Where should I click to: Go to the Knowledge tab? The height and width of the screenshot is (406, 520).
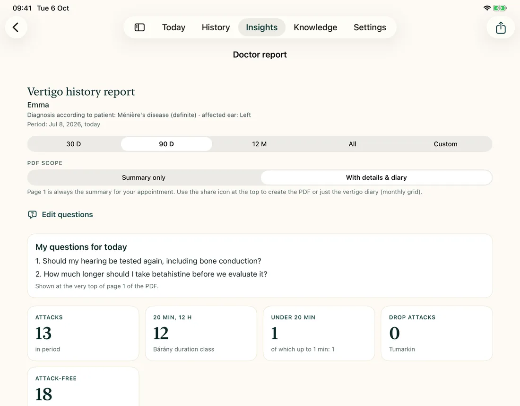point(315,27)
